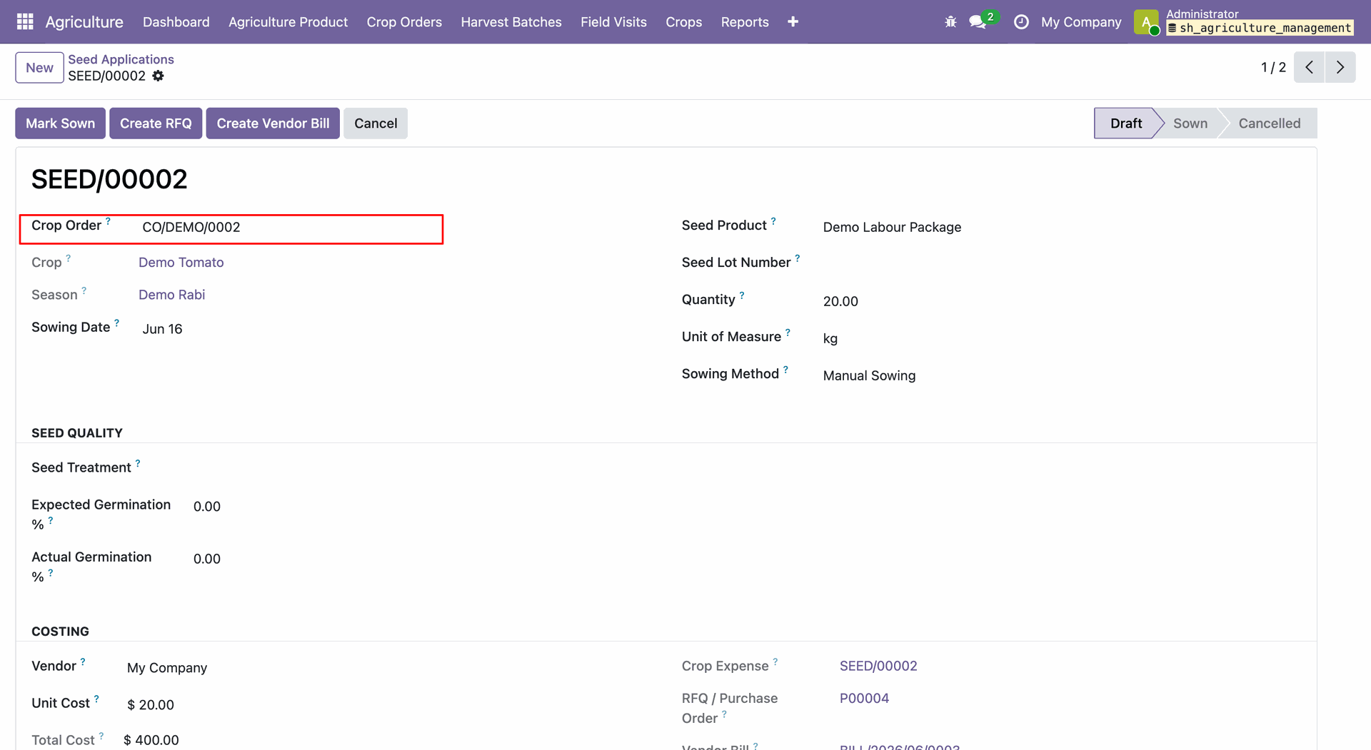
Task: Click the Mark Sown button
Action: click(60, 123)
